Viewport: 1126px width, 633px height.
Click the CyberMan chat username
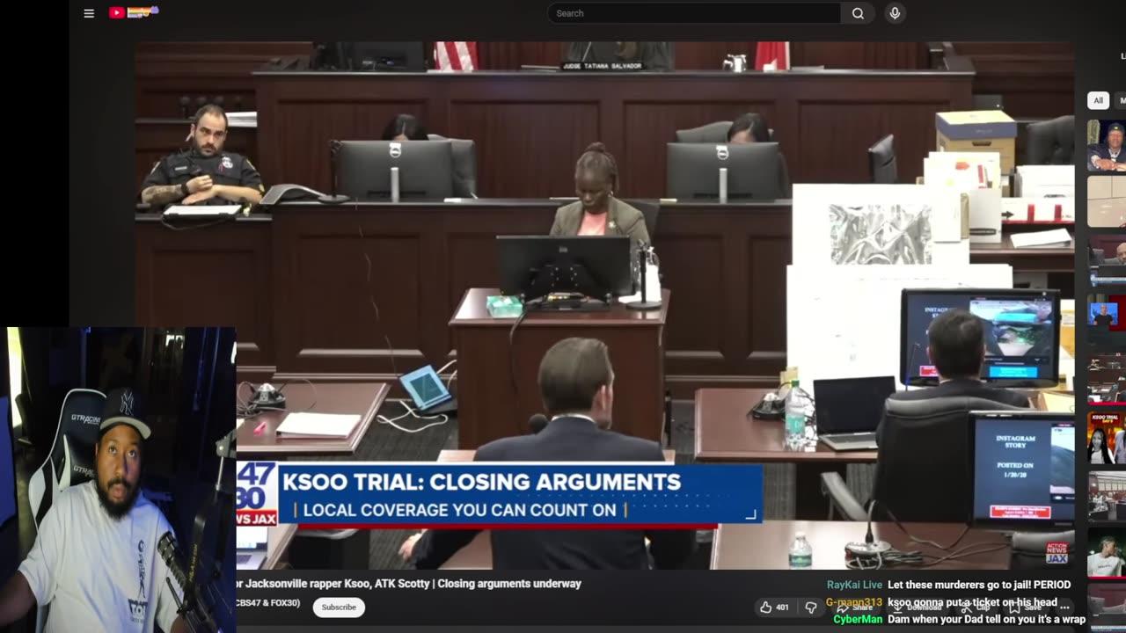click(858, 619)
